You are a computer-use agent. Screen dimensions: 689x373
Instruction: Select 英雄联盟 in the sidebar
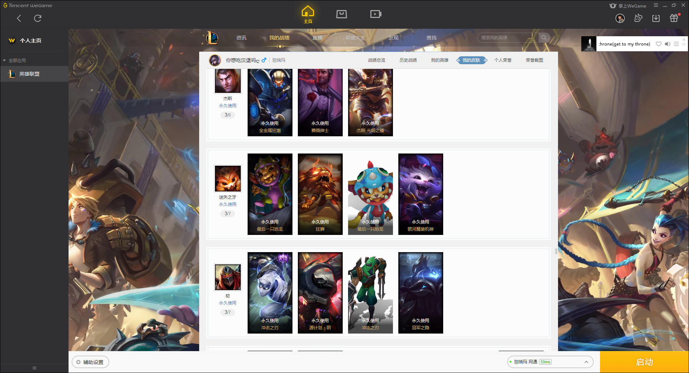(34, 74)
